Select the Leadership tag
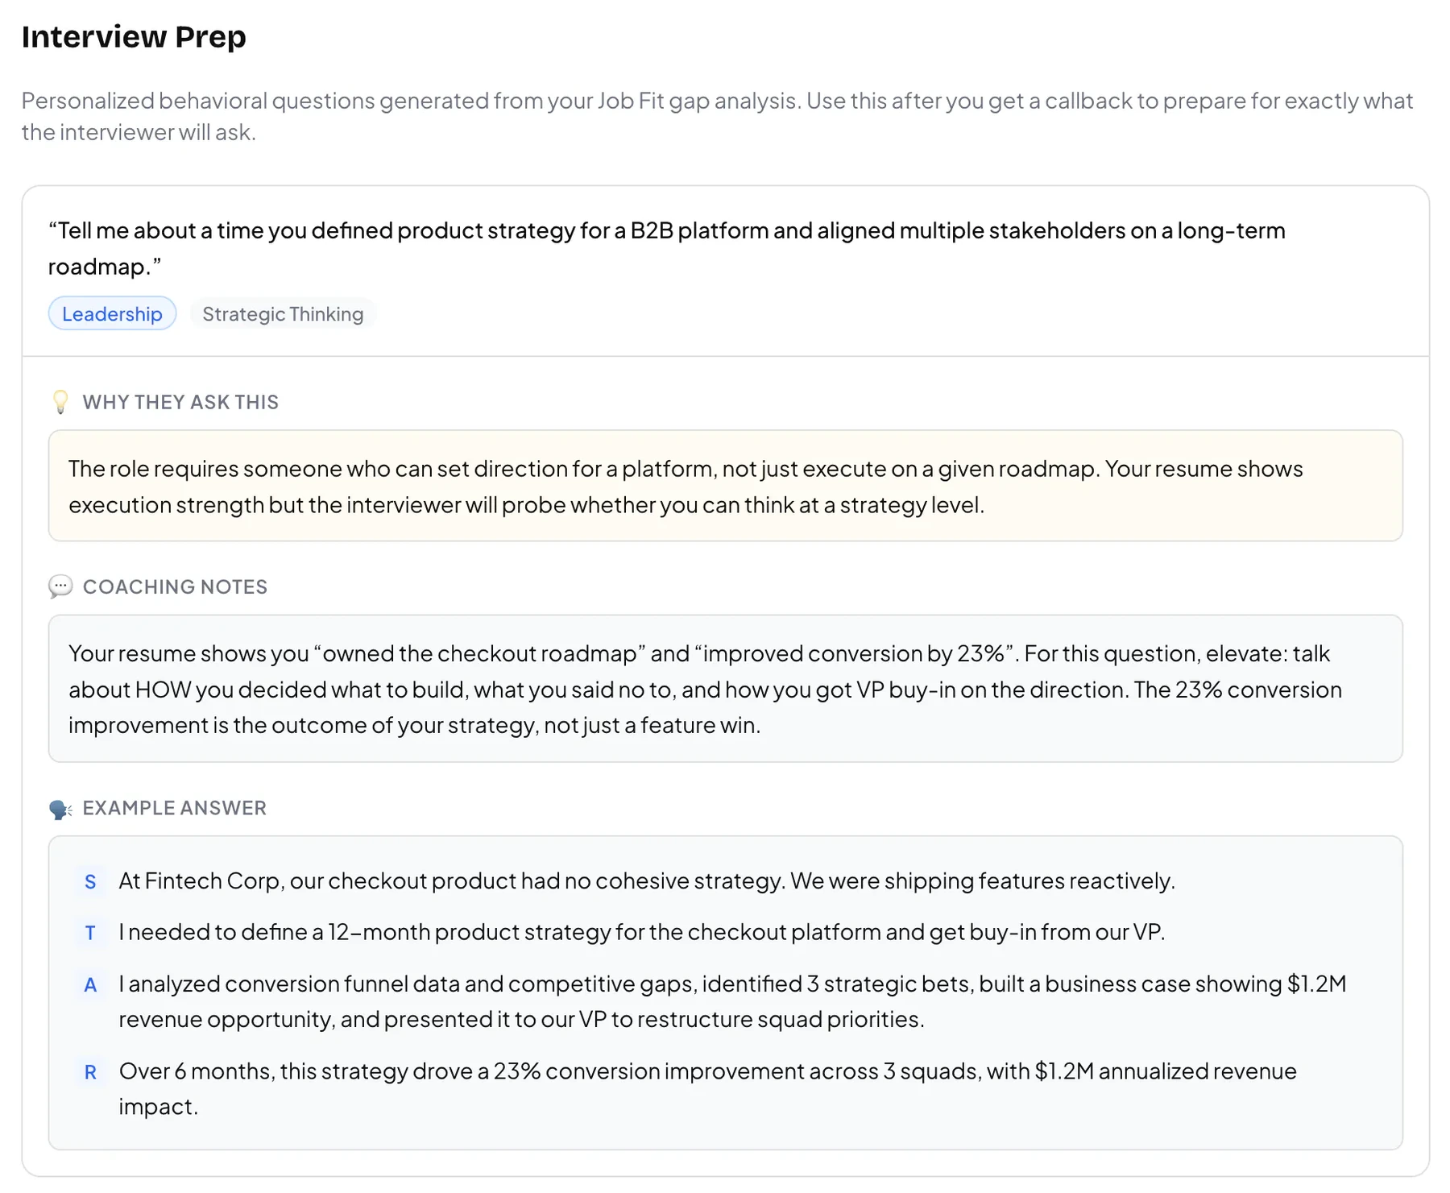Viewport: 1450px width, 1193px height. point(112,313)
